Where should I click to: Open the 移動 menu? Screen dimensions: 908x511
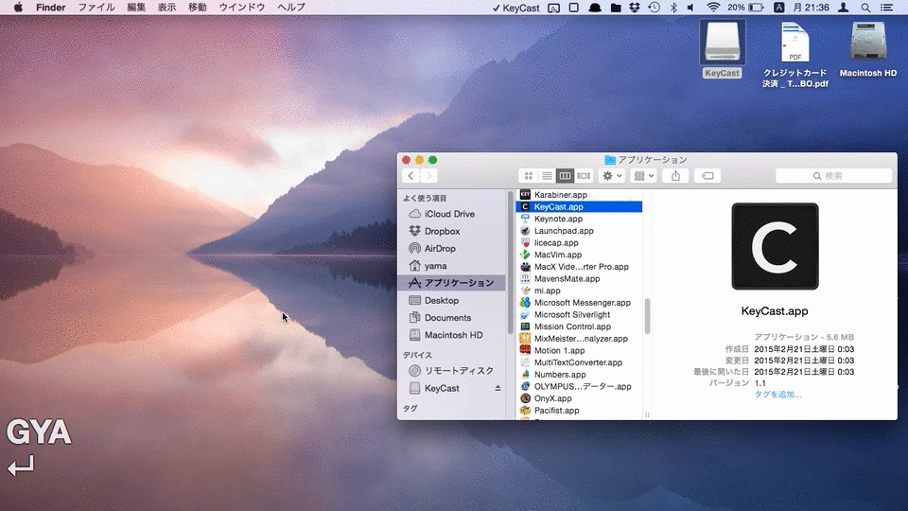coord(198,8)
